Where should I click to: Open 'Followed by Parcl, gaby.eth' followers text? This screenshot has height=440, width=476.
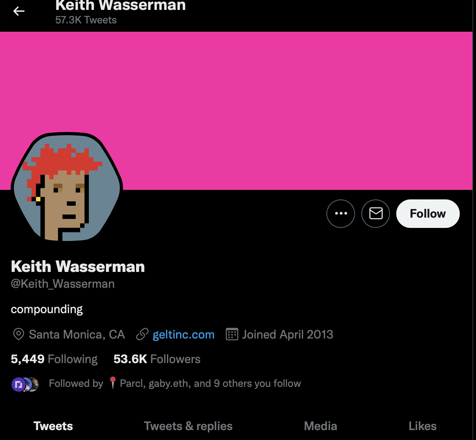(x=175, y=383)
